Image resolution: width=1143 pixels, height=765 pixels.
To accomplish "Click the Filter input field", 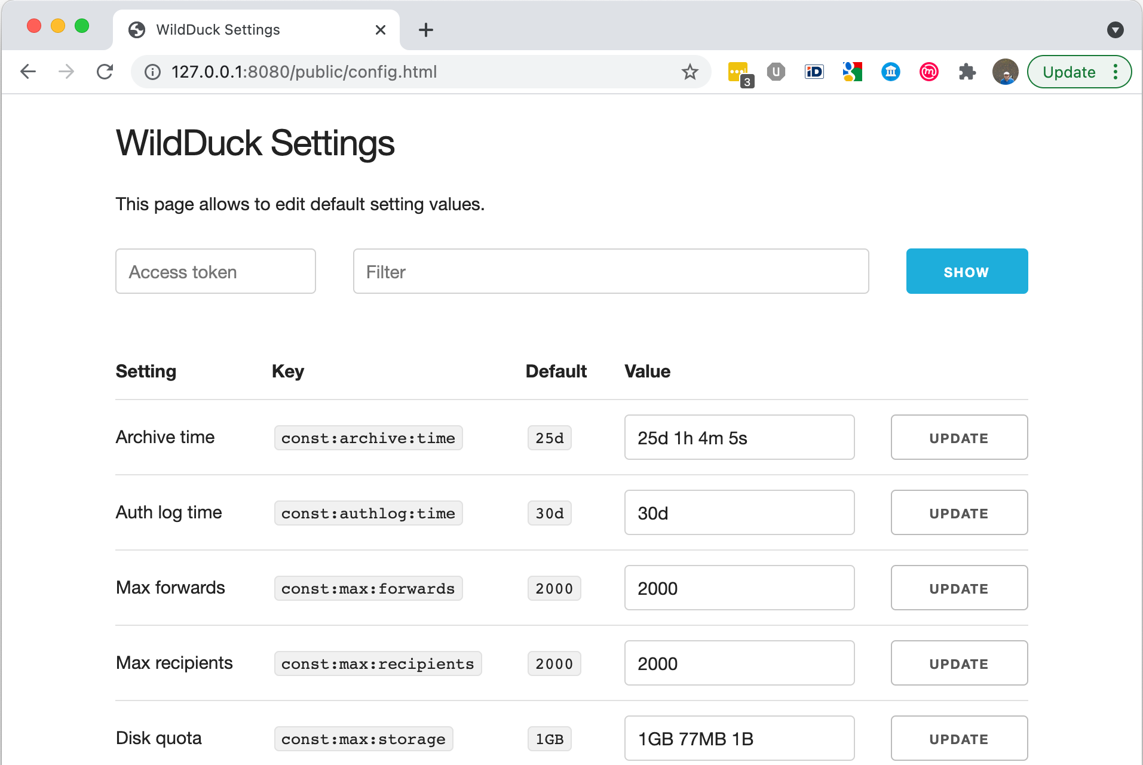I will tap(611, 271).
